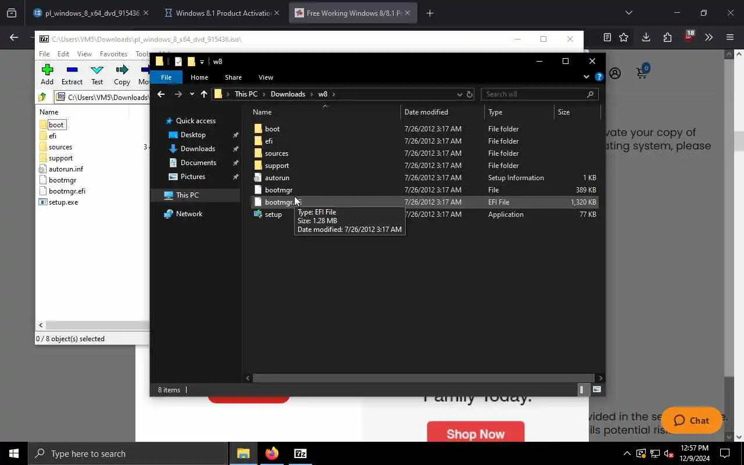The image size is (744, 465).
Task: Select Documents in navigation pane
Action: pos(198,163)
